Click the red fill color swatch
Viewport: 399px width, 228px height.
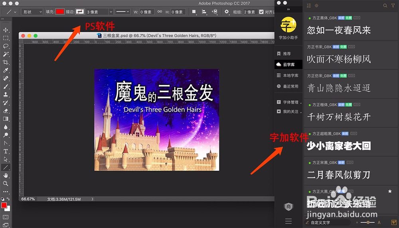click(x=60, y=12)
